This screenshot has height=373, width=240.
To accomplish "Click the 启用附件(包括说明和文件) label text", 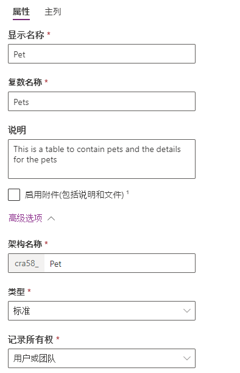I will coord(74,195).
